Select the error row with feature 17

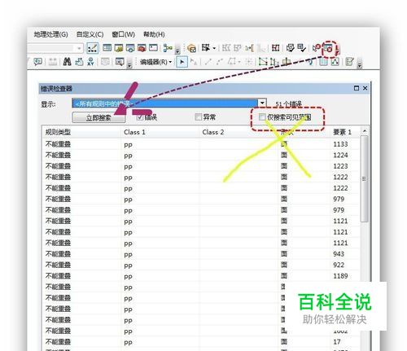point(201,342)
